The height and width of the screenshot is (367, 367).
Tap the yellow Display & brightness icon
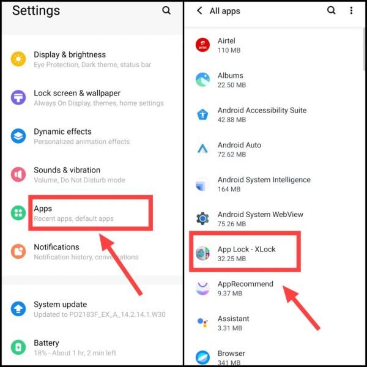coord(18,59)
